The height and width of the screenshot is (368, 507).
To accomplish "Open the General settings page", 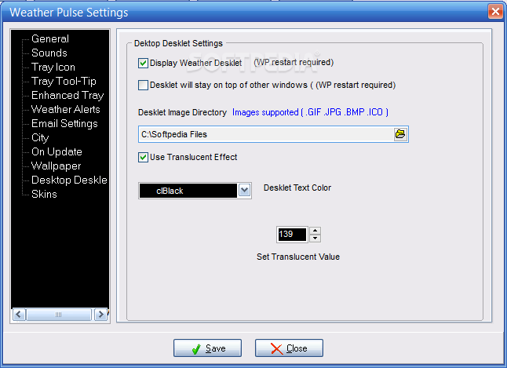I will click(x=50, y=38).
